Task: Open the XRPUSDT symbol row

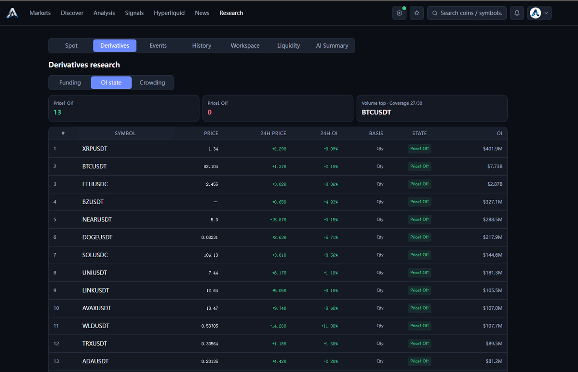Action: click(278, 149)
